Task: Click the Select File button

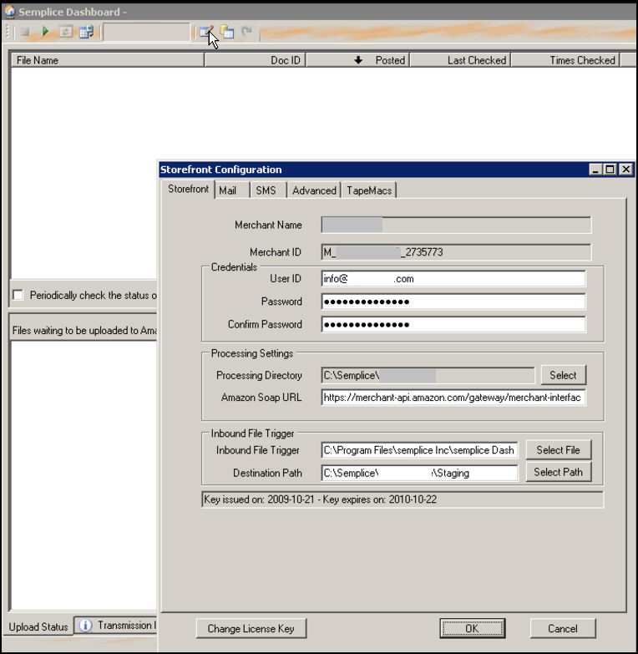Action: [559, 450]
